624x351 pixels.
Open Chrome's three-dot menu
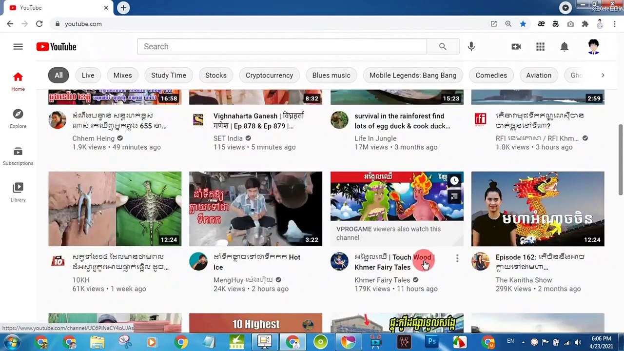point(615,24)
